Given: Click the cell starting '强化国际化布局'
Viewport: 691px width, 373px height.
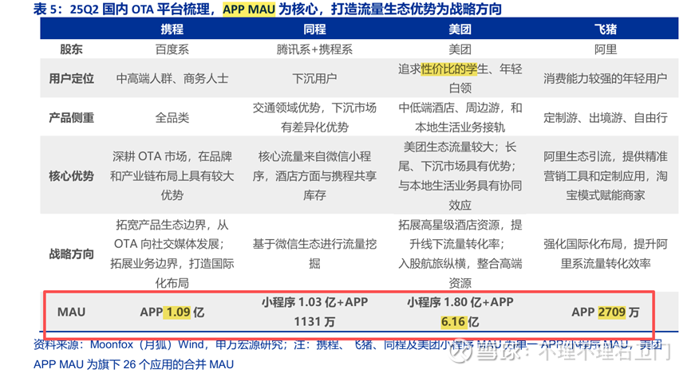Looking at the screenshot, I should (605, 253).
